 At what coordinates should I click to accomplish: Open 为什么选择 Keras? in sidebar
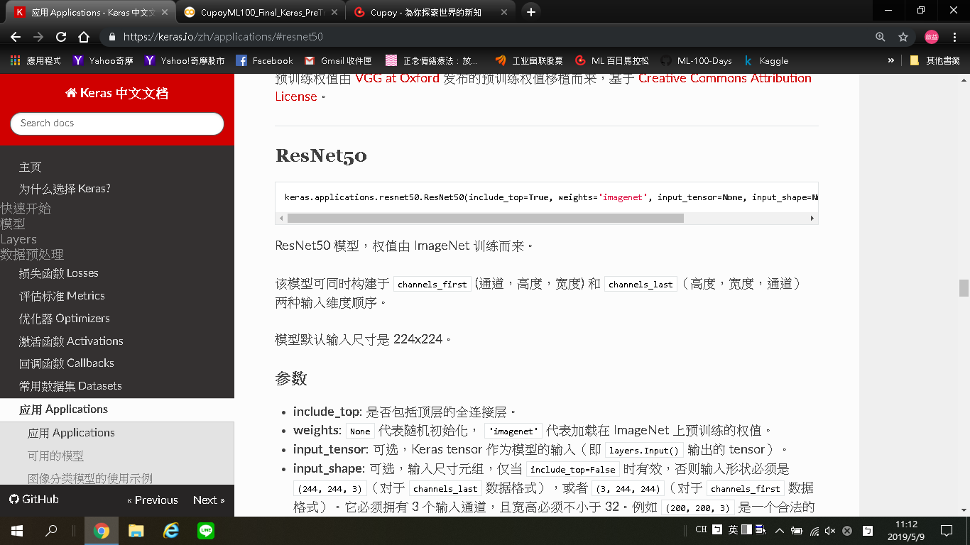point(65,189)
